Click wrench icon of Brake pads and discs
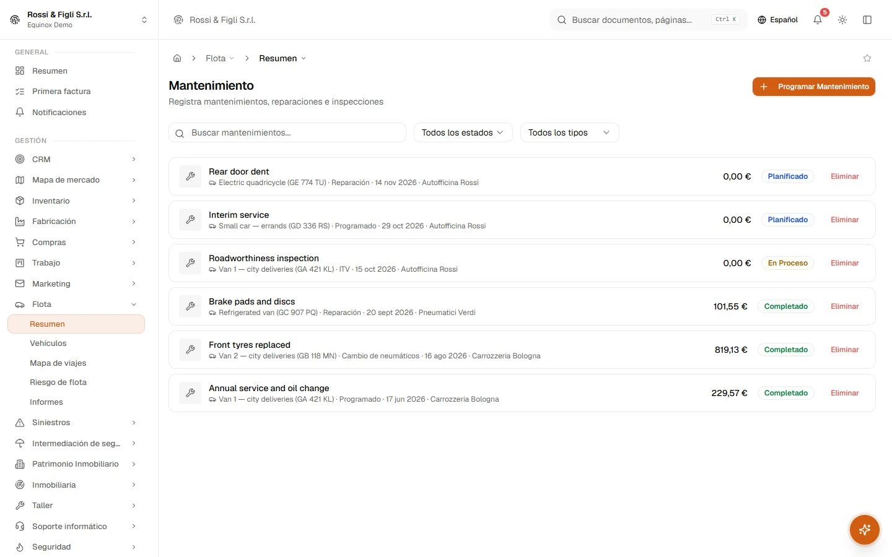The height and width of the screenshot is (557, 892). pyautogui.click(x=190, y=306)
